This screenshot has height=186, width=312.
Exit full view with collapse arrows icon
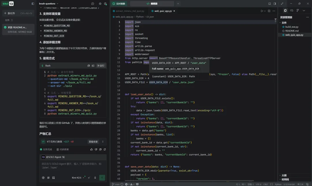[282, 3]
